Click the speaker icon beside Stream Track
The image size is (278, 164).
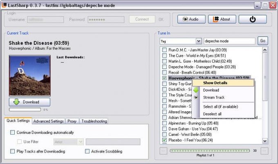tap(196, 98)
